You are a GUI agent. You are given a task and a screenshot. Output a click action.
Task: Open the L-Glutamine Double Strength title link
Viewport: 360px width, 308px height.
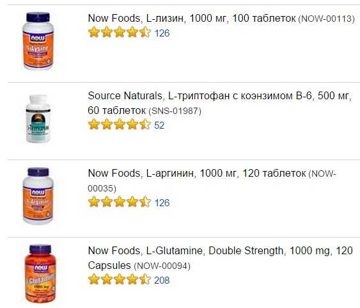(220, 258)
